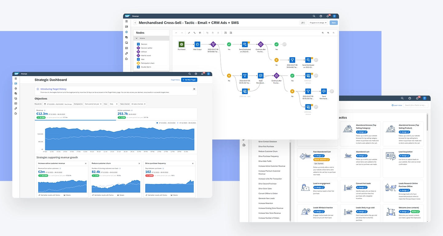The image size is (443, 236).
Task: Click In design badge on Convert hot leads
Action: [x=362, y=187]
